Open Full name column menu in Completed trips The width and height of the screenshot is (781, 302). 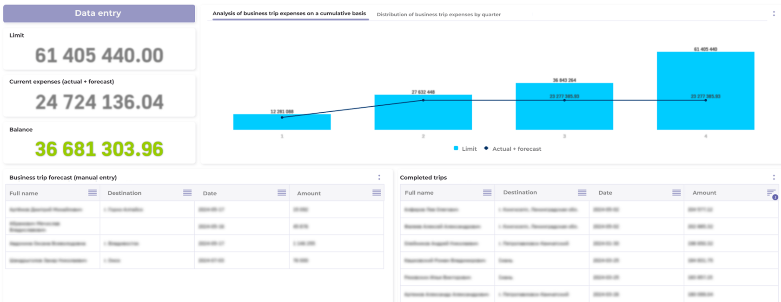[x=487, y=193]
